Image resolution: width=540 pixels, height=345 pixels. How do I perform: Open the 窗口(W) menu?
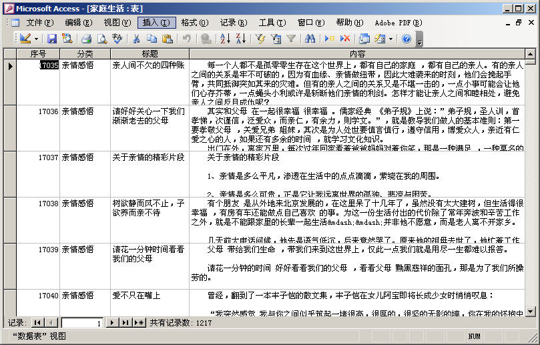tap(311, 23)
